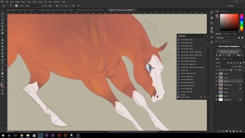Click foreground color swatch in toolbar

[2, 85]
